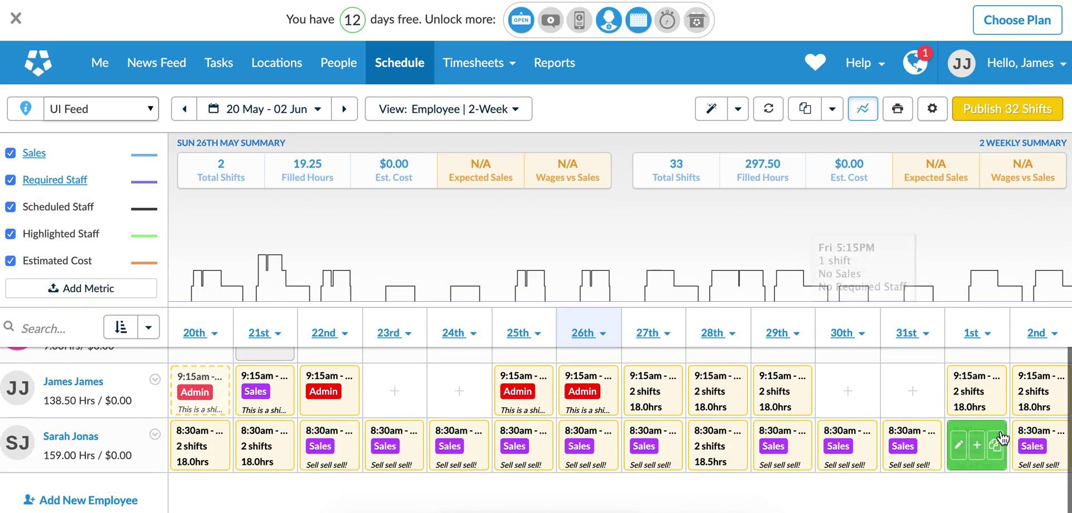Open View: Employee | 2-Week dropdown
This screenshot has width=1072, height=513.
[x=448, y=109]
